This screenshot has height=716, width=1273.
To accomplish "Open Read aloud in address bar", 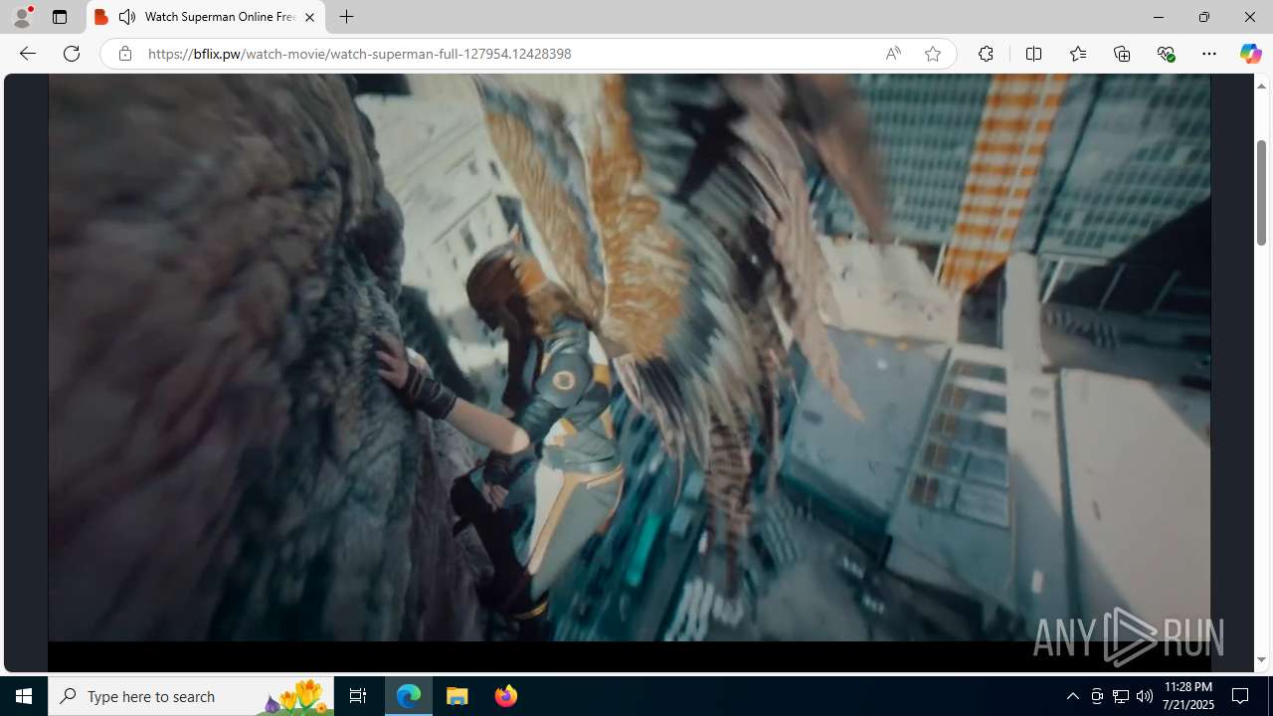I will tap(893, 54).
